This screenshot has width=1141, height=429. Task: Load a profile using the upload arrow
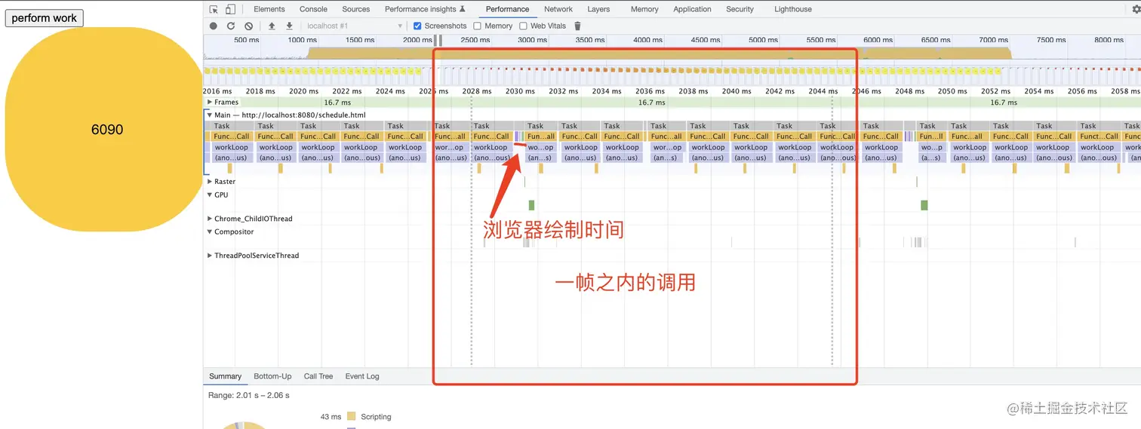click(x=272, y=26)
